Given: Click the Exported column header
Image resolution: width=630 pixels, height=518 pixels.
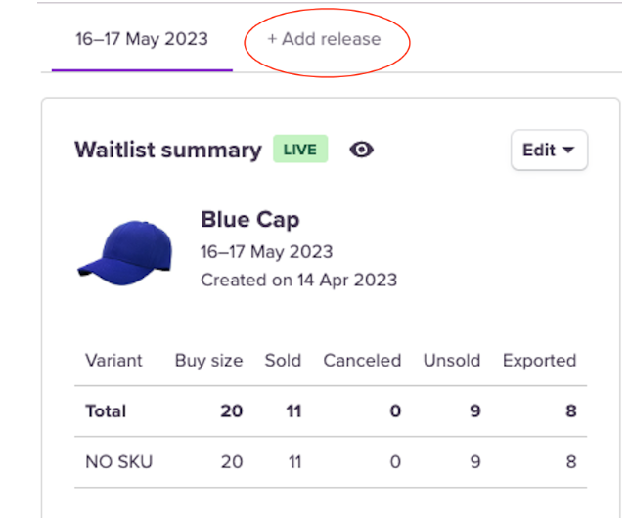Looking at the screenshot, I should coord(539,360).
